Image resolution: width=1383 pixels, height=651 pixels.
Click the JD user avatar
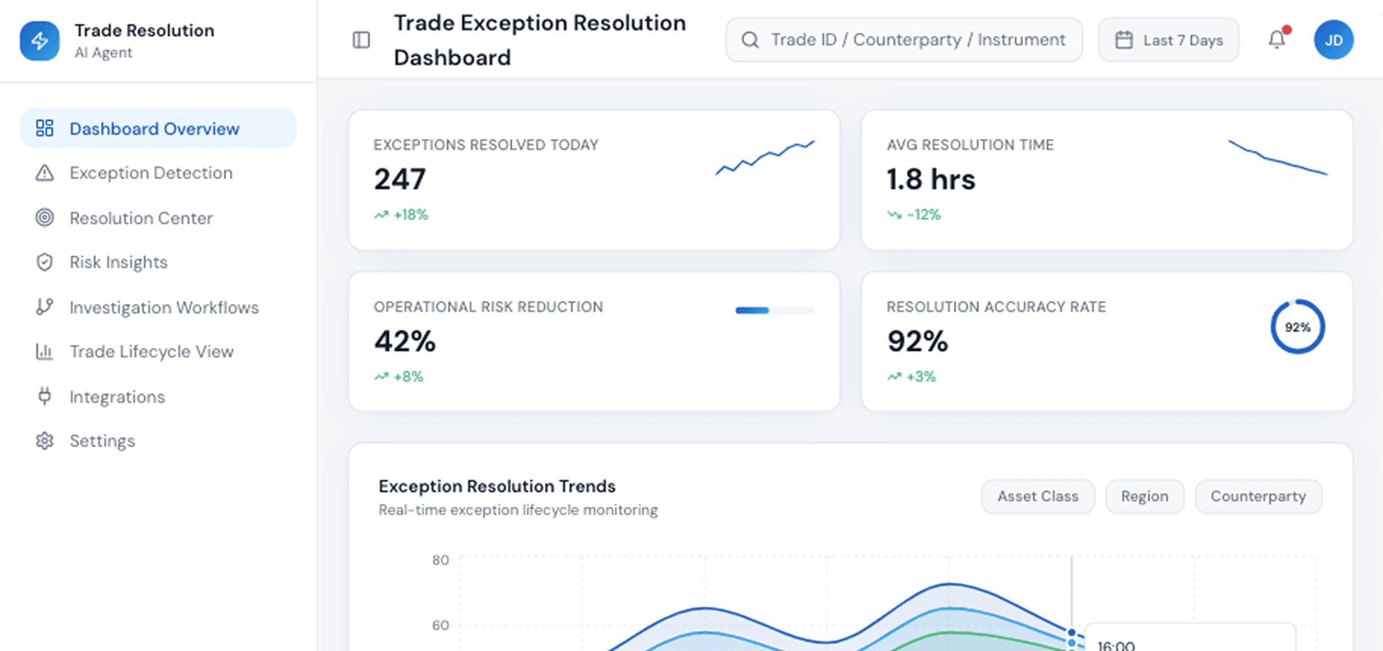click(1334, 39)
